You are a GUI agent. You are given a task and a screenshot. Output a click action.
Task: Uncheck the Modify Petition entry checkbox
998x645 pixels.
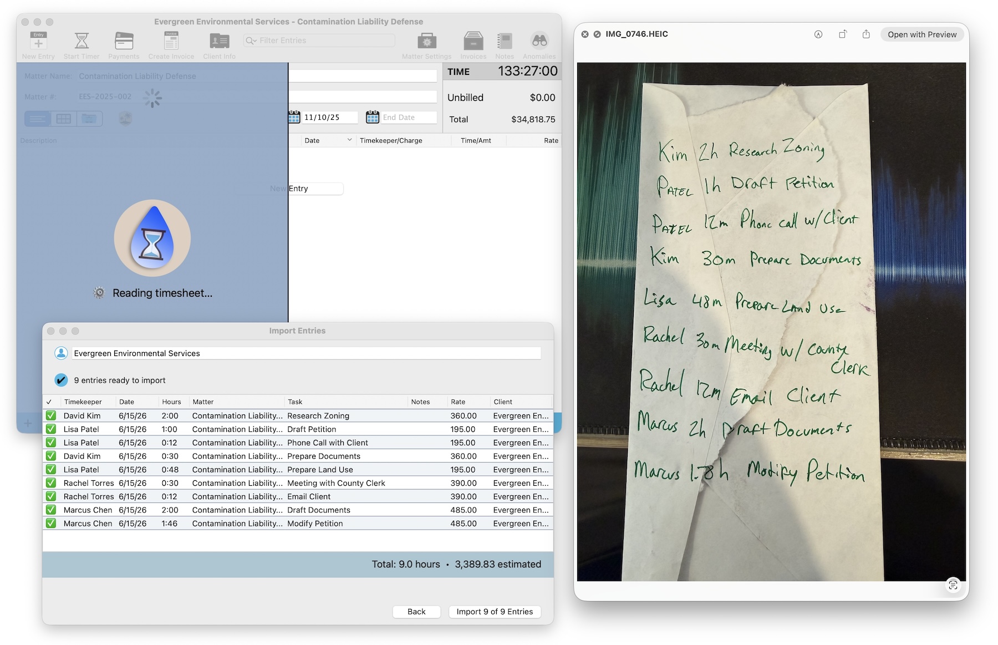(51, 524)
